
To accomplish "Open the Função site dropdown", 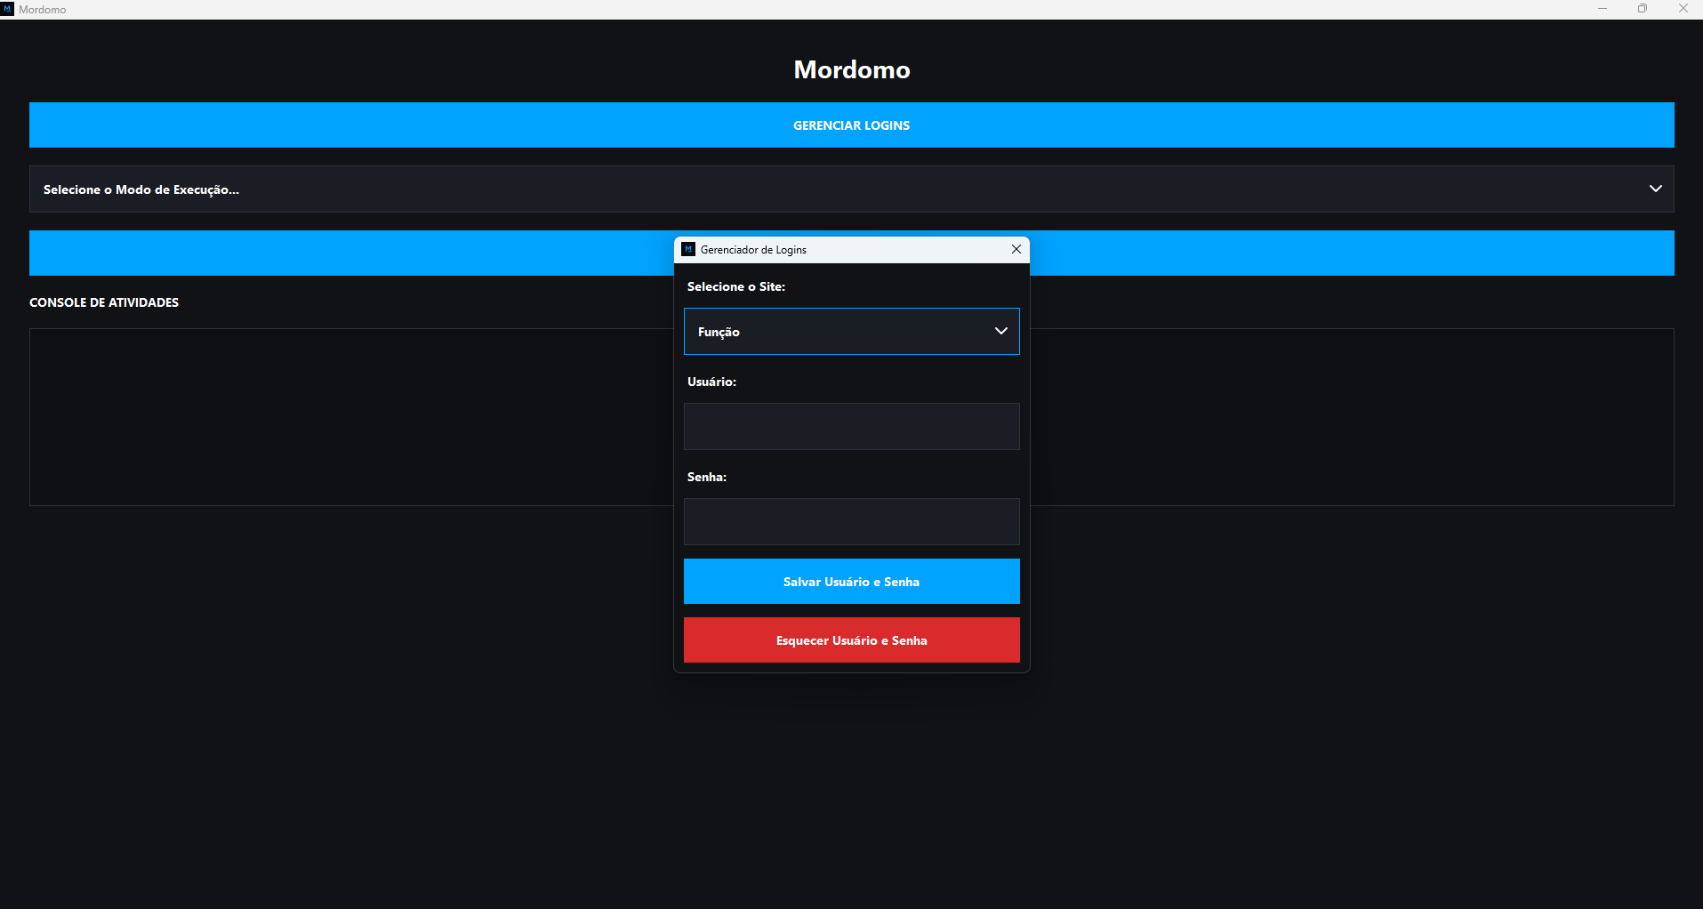I will pyautogui.click(x=836, y=332).
